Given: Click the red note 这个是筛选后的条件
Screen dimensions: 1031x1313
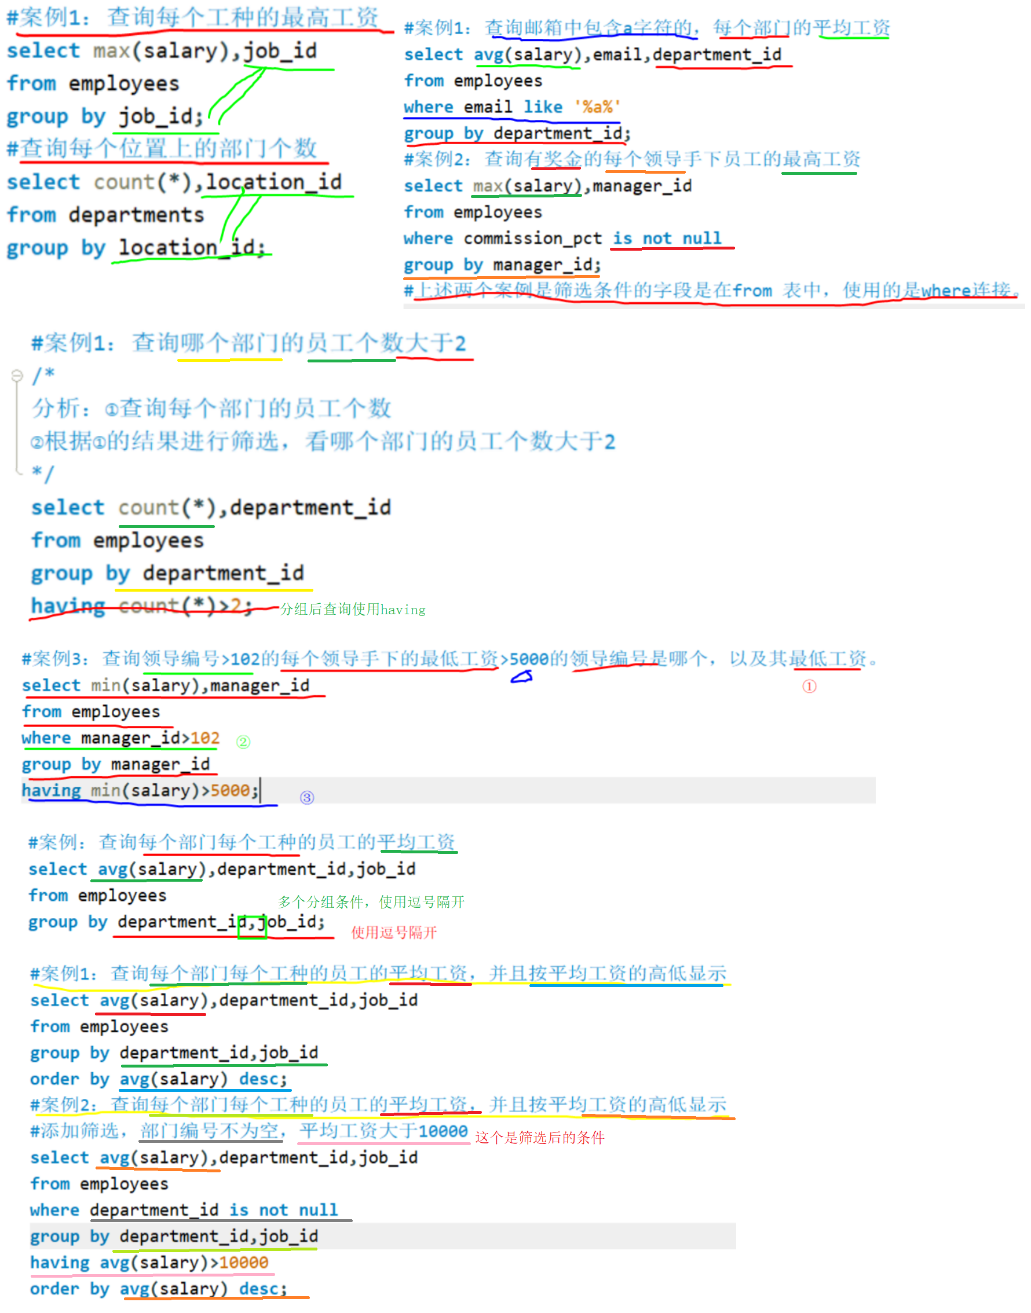Looking at the screenshot, I should point(540,1134).
